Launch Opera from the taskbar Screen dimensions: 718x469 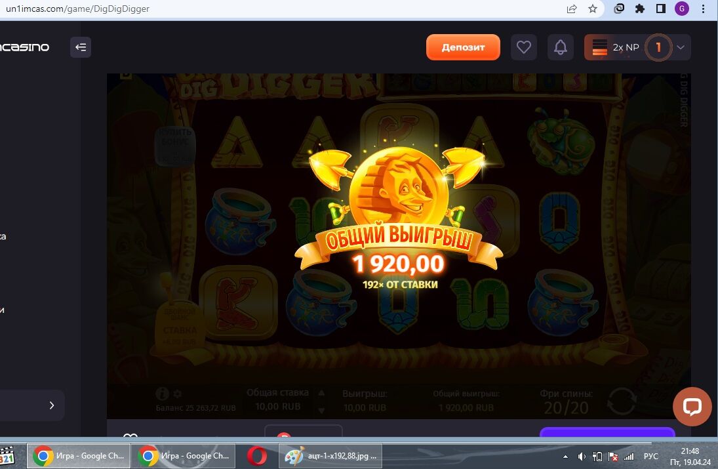click(x=257, y=456)
